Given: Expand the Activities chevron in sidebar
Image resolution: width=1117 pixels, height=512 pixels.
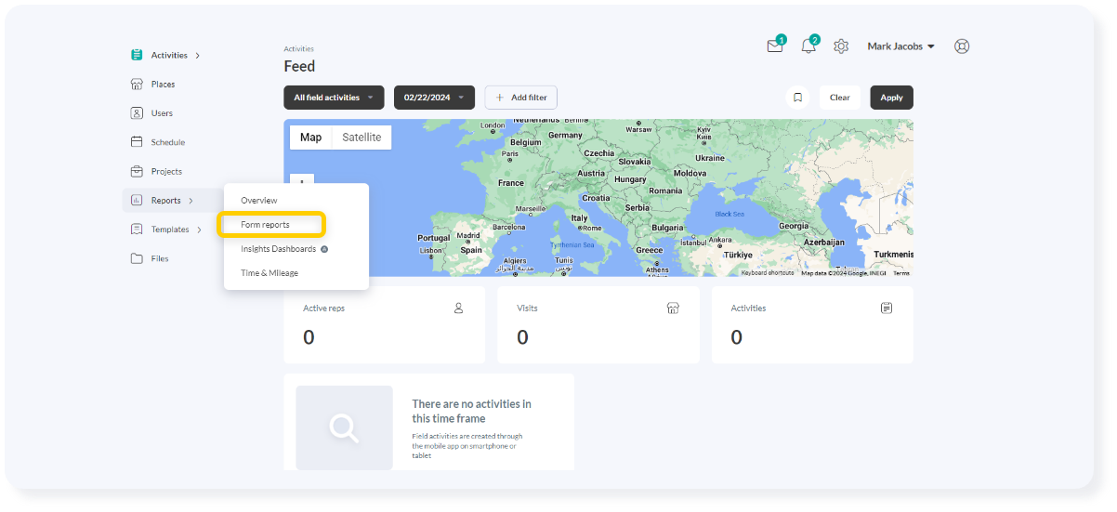Looking at the screenshot, I should 197,56.
